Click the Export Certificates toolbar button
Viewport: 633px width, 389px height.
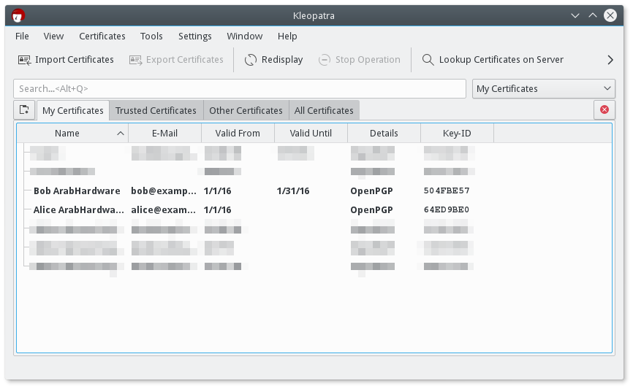pyautogui.click(x=176, y=60)
